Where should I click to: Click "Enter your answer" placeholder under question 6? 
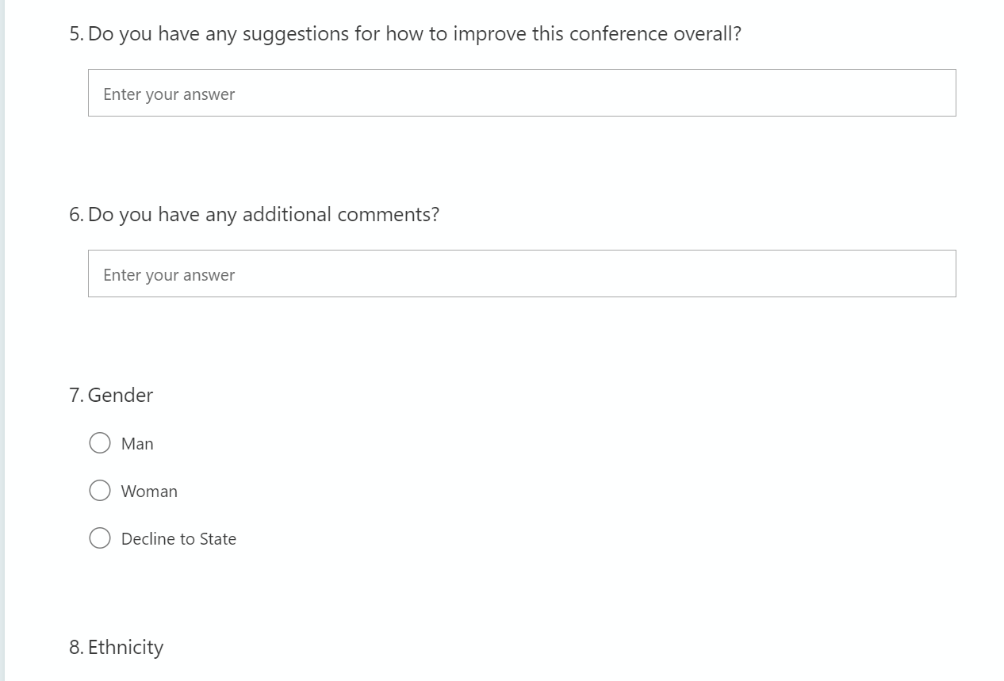169,275
